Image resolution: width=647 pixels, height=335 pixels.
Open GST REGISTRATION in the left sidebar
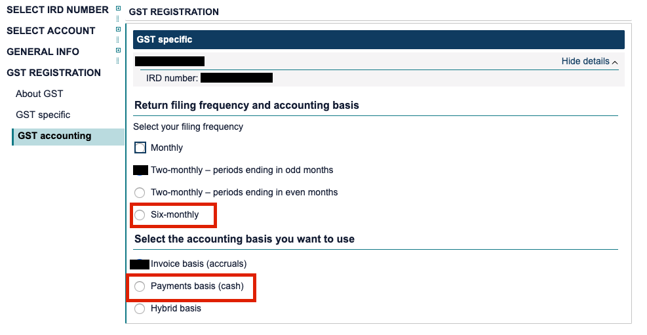[54, 73]
